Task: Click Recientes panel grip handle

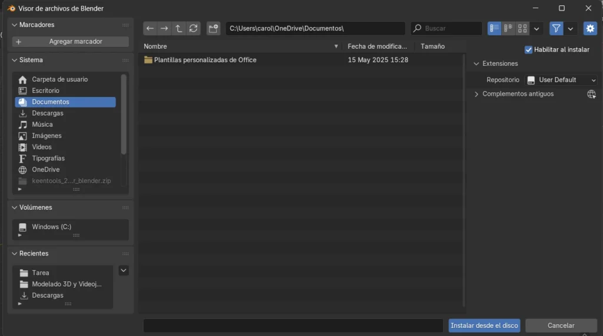Action: click(125, 254)
